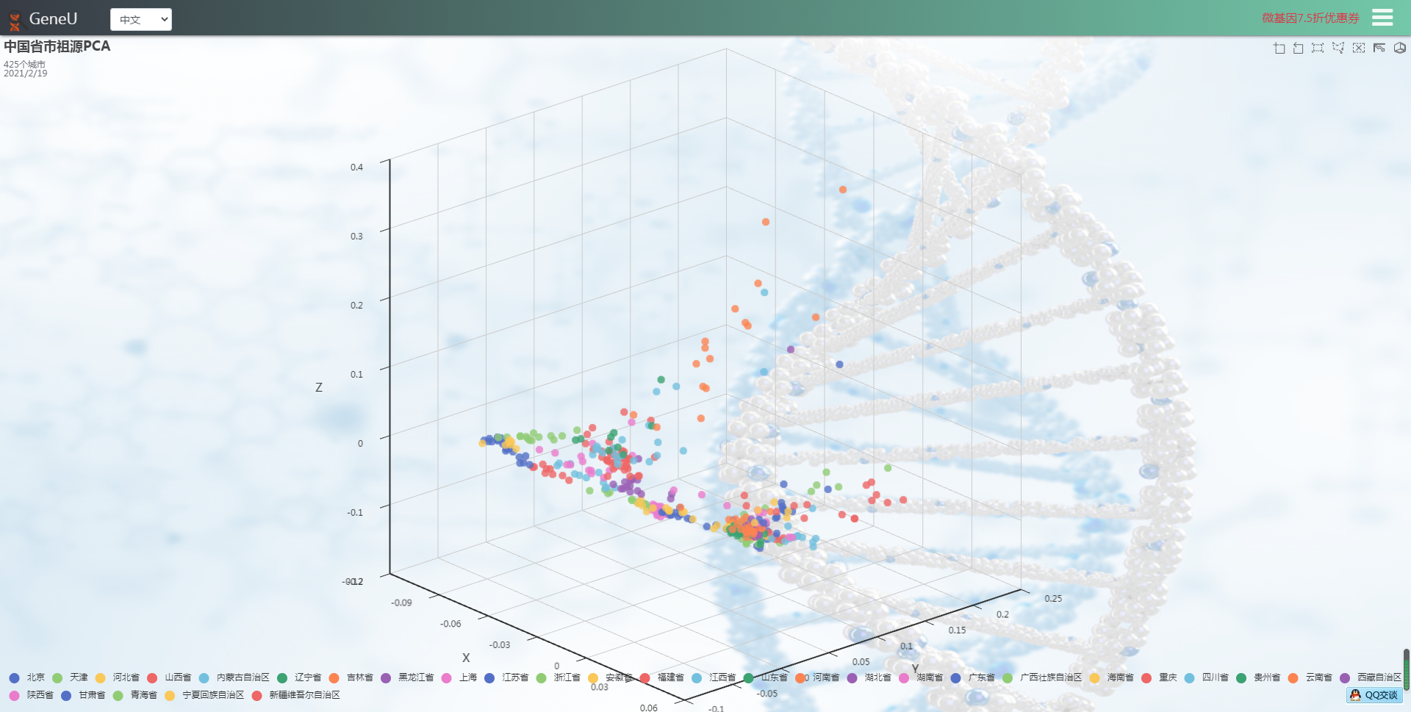Toggle 河北省 legend series

118,677
